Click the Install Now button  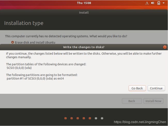pos(153,101)
